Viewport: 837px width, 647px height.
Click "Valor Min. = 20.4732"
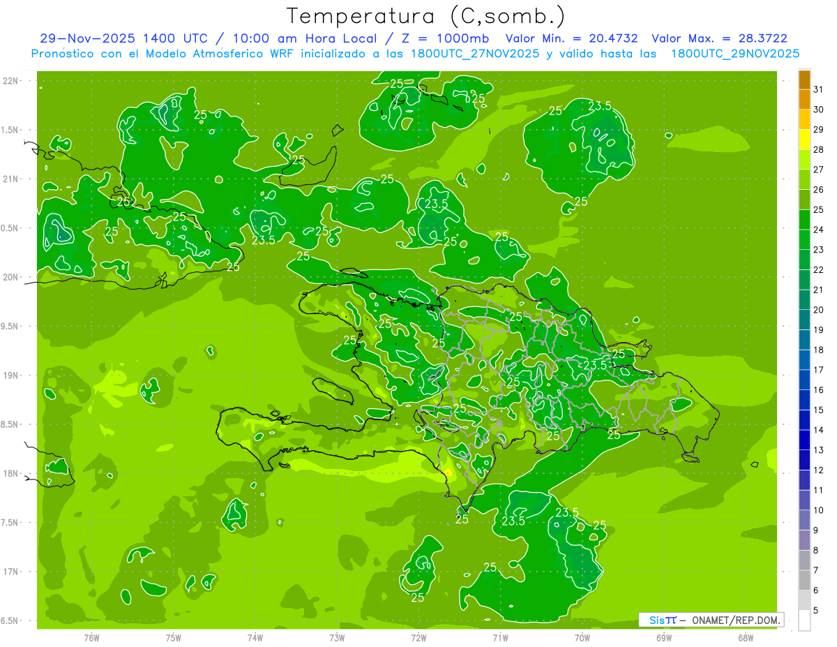pos(572,38)
